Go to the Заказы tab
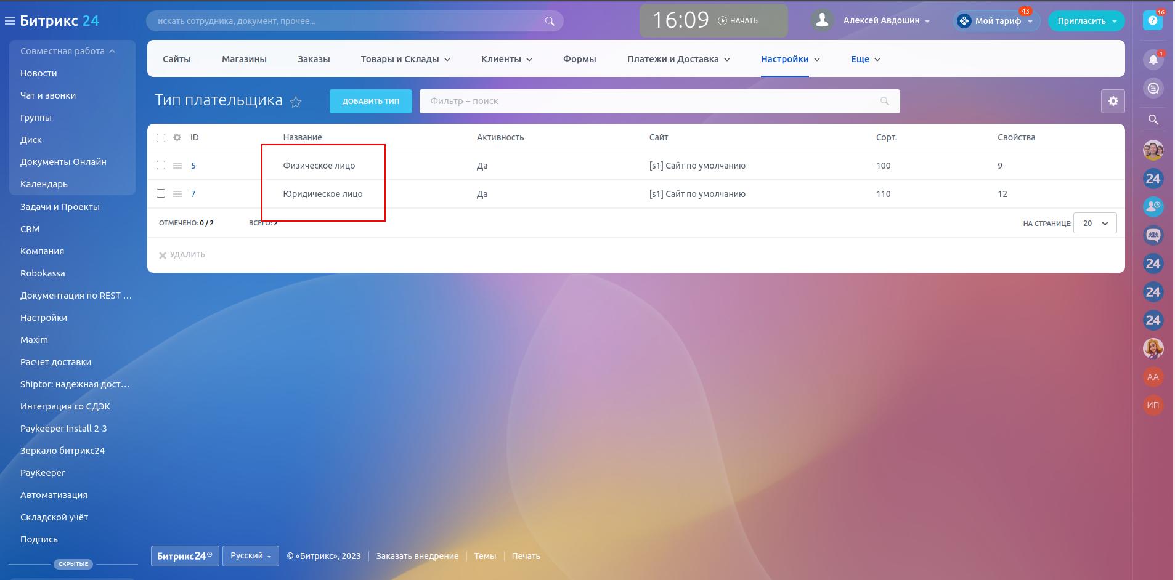The width and height of the screenshot is (1175, 580). point(314,59)
